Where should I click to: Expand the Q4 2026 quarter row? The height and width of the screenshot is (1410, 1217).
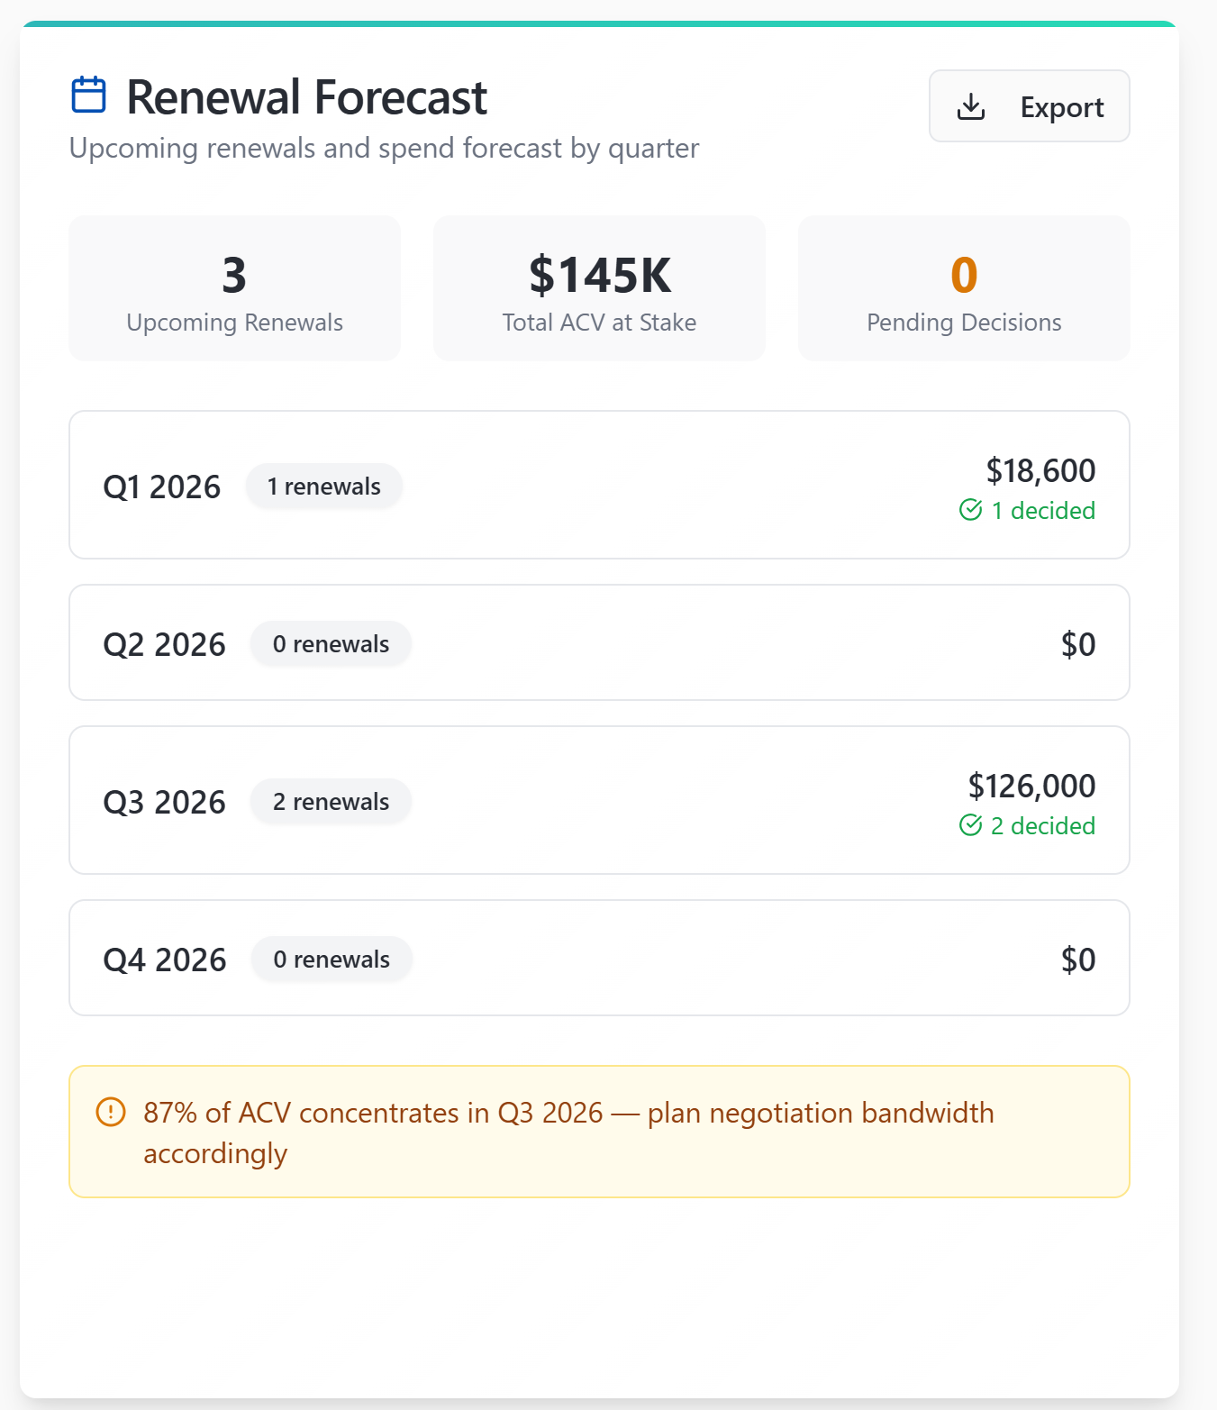click(x=599, y=958)
